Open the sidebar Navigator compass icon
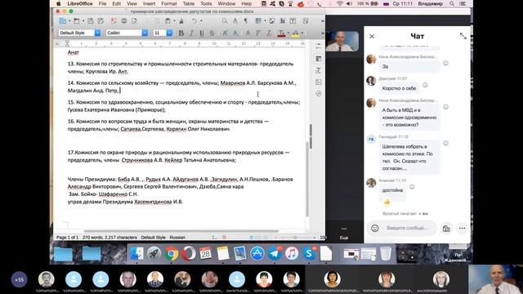 tap(319, 94)
